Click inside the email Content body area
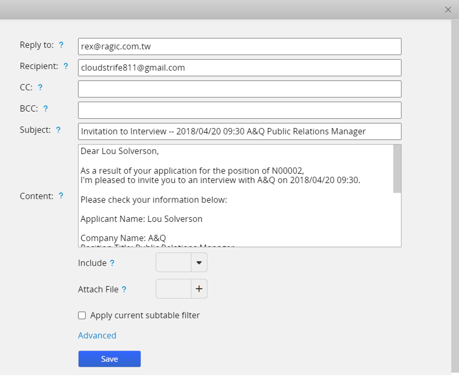The image size is (459, 376). (x=234, y=195)
